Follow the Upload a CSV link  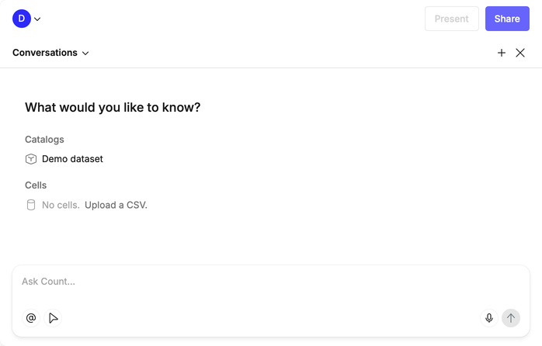point(116,206)
